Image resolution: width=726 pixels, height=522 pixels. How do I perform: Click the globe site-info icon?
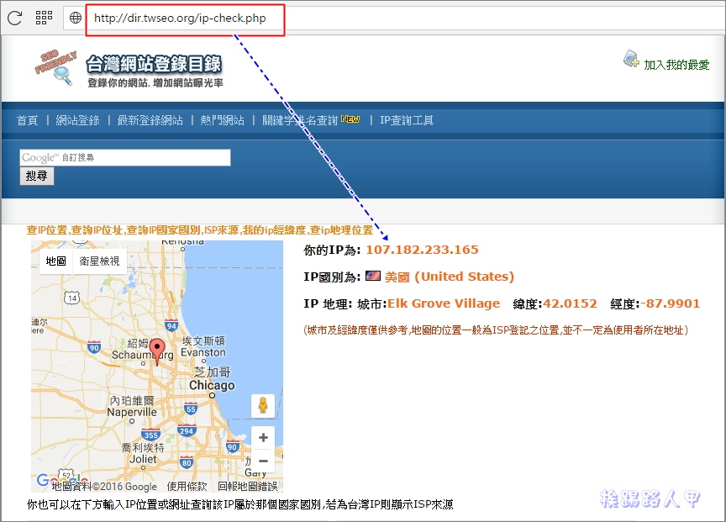(76, 18)
